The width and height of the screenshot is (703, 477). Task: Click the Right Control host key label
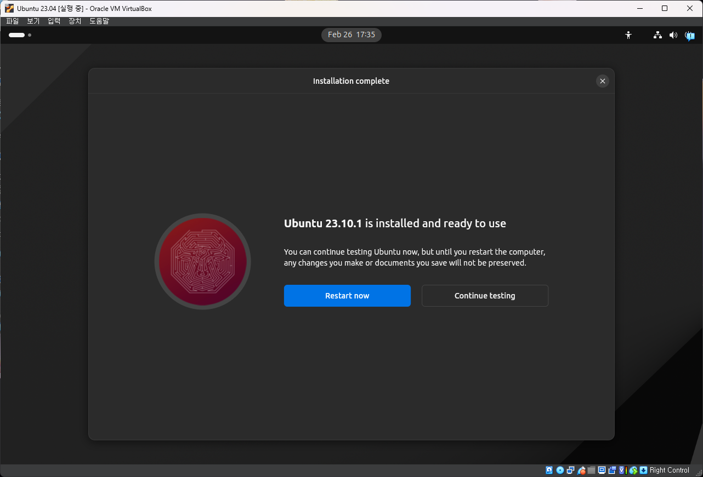[x=670, y=470]
